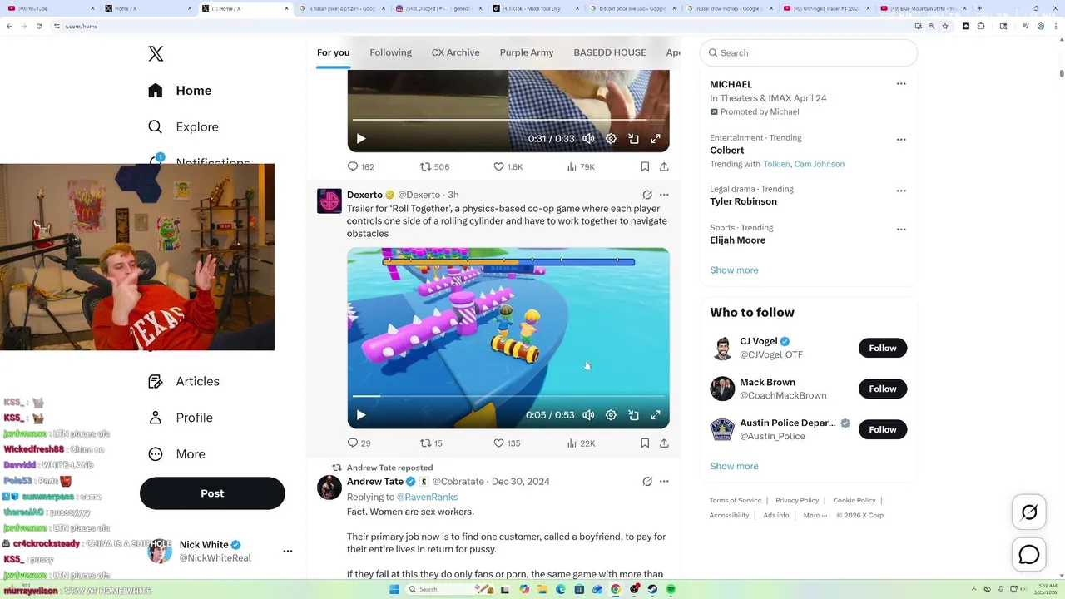This screenshot has width=1065, height=599.
Task: Bookmark the post with 79K views
Action: coord(645,166)
